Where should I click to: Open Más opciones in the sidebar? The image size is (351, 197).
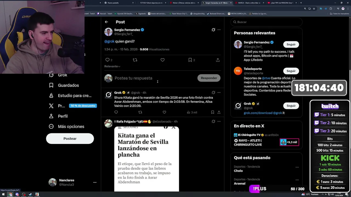tap(66, 126)
